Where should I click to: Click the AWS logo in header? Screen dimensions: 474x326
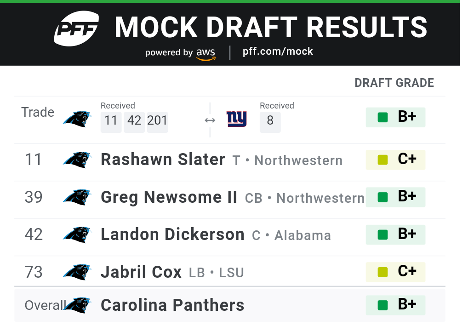click(206, 54)
